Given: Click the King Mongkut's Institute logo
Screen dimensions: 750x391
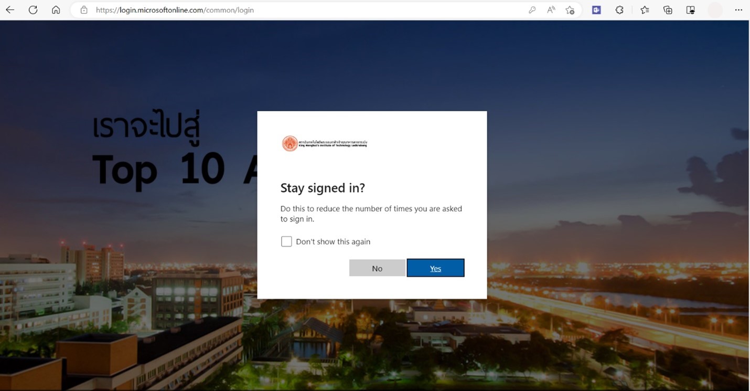Looking at the screenshot, I should coord(324,143).
